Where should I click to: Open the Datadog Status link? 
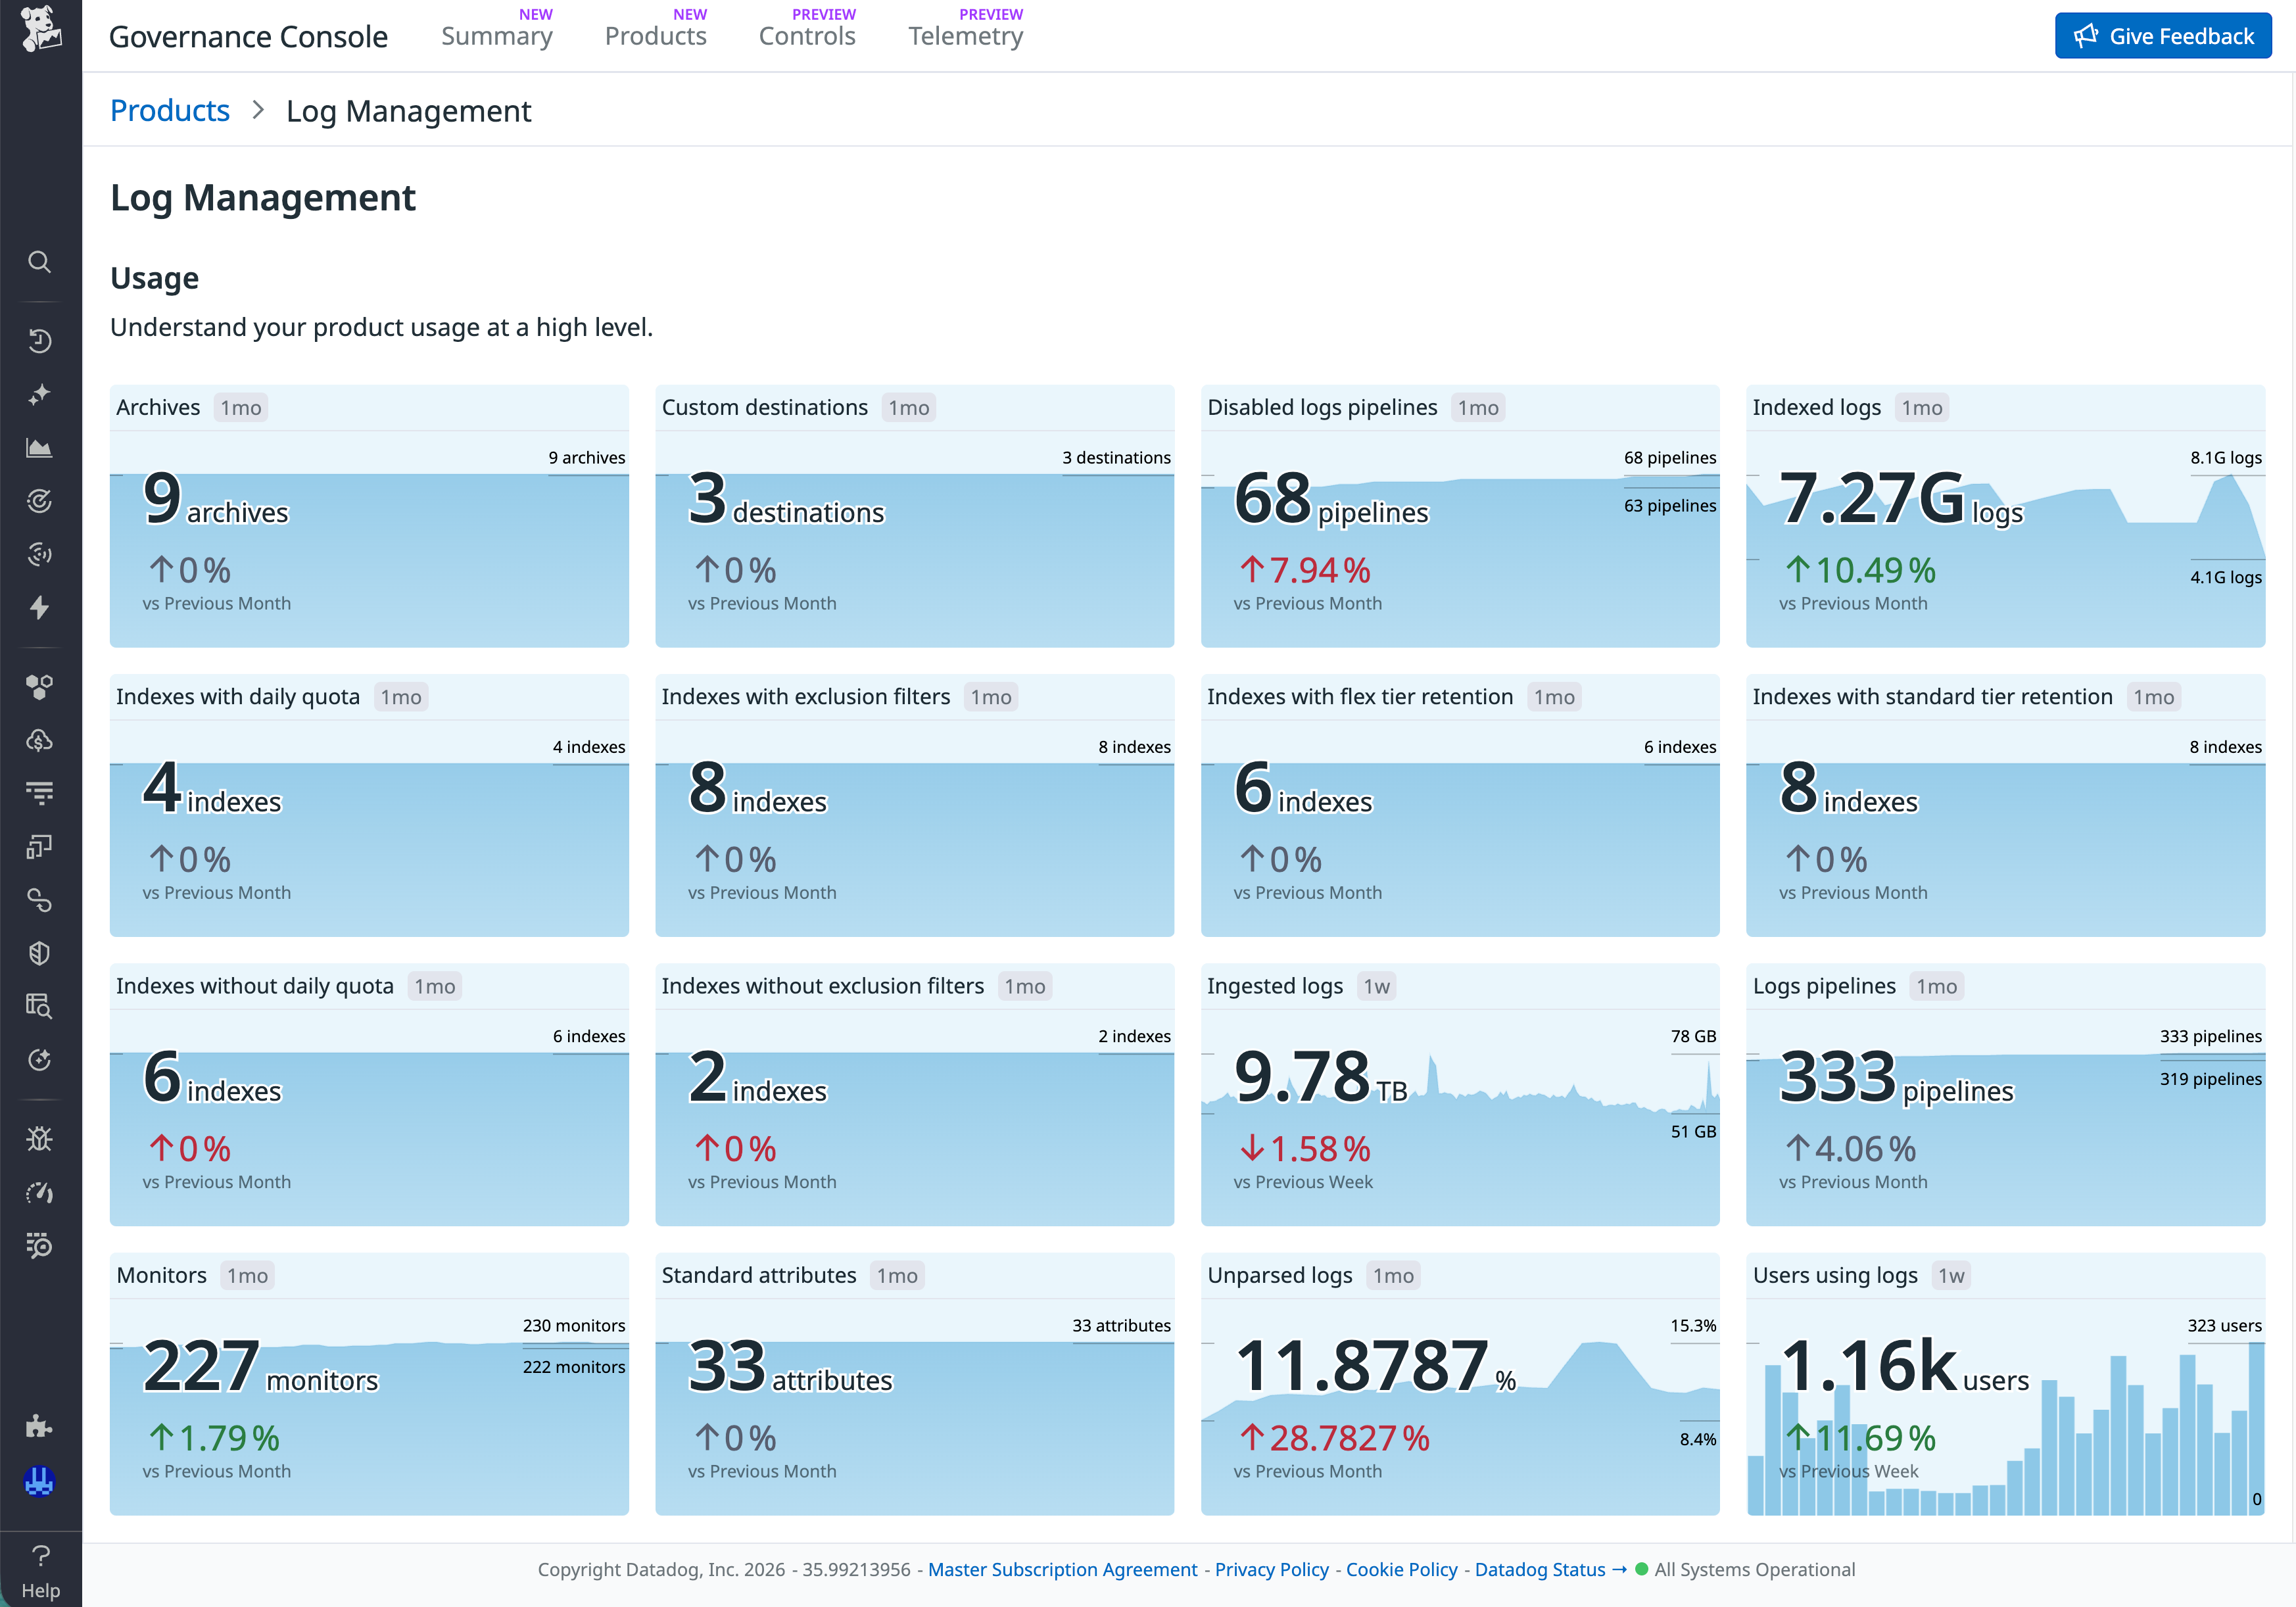coord(1539,1569)
